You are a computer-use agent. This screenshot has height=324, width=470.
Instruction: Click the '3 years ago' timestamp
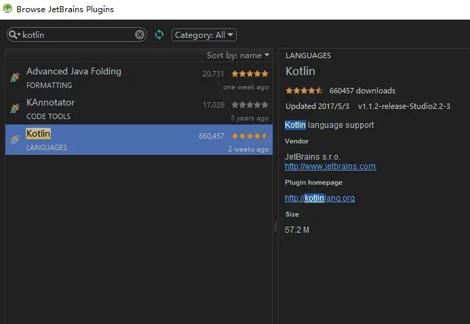tap(250, 118)
